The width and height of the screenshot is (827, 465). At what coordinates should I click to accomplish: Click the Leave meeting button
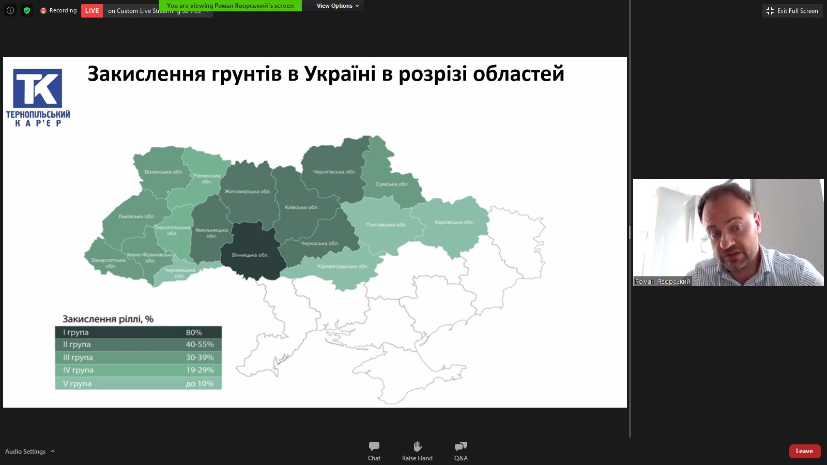[804, 451]
